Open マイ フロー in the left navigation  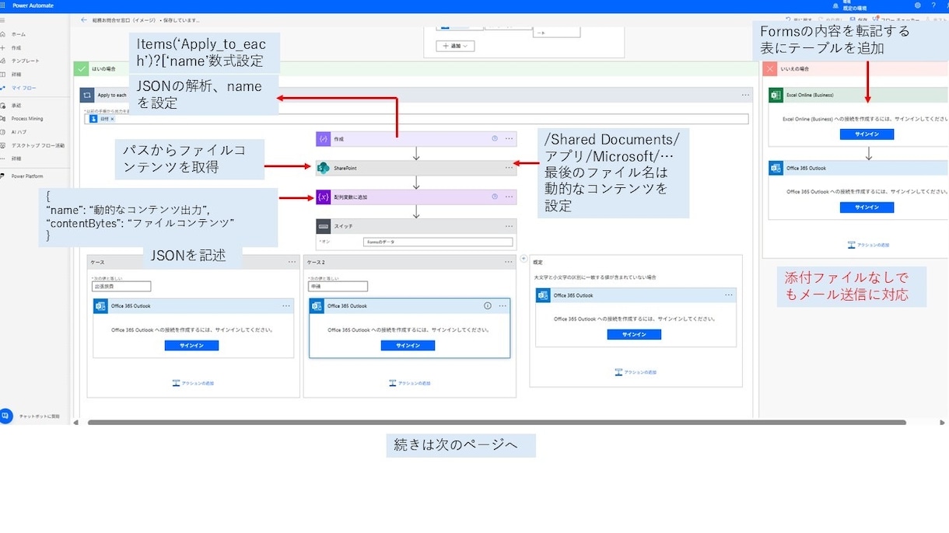coord(23,88)
